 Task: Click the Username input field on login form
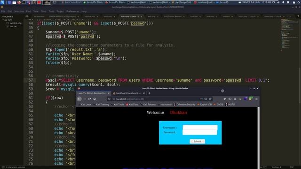tap(200, 127)
